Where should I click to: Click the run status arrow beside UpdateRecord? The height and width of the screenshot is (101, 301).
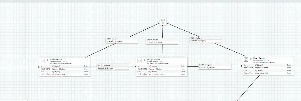[x=48, y=60]
